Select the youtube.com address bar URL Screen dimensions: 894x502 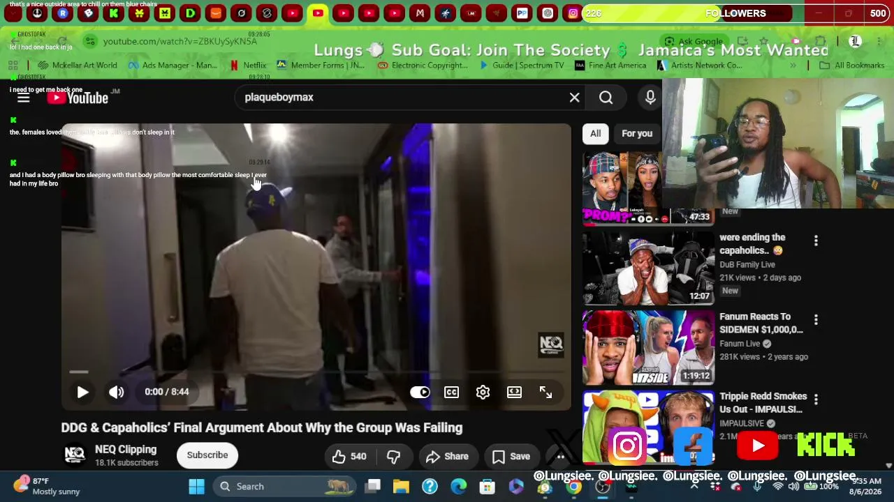[x=180, y=41]
